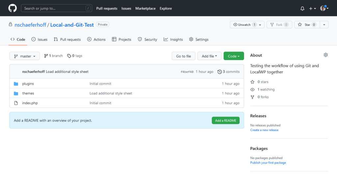Click the Private badge label
Viewport: 337px width, 176px height.
103,24
